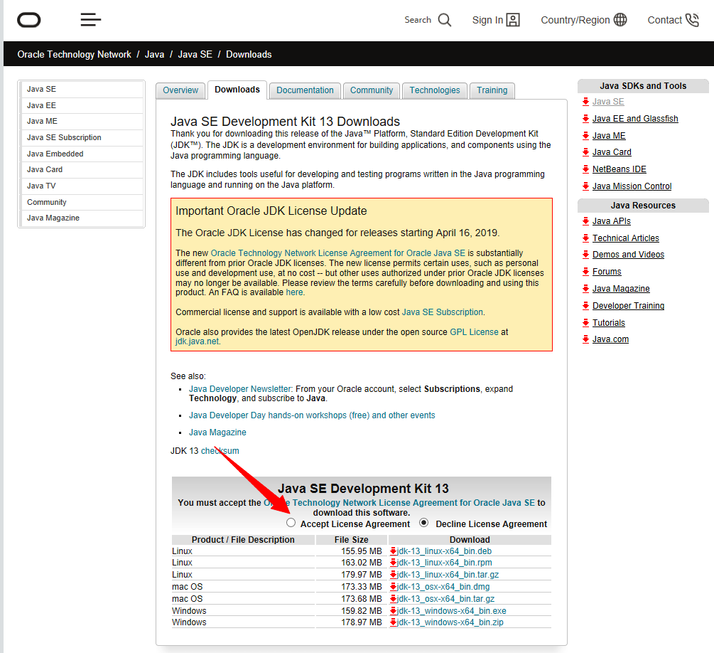Click the Oracle logo icon
The height and width of the screenshot is (653, 714).
pyautogui.click(x=28, y=20)
